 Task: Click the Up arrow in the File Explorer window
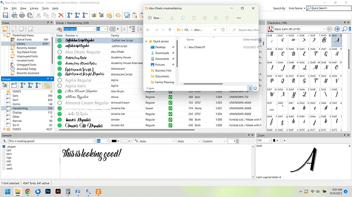(x=170, y=30)
